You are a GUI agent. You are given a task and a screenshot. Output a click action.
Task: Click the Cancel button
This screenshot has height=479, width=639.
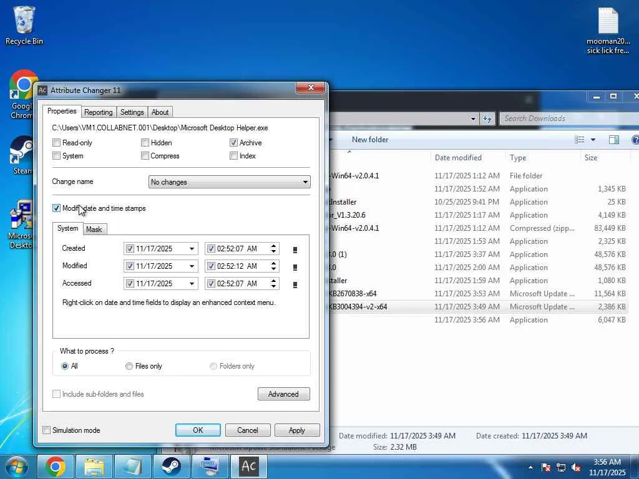[x=248, y=430]
